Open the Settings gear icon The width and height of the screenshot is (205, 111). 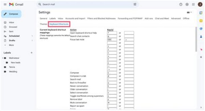pos(187,5)
